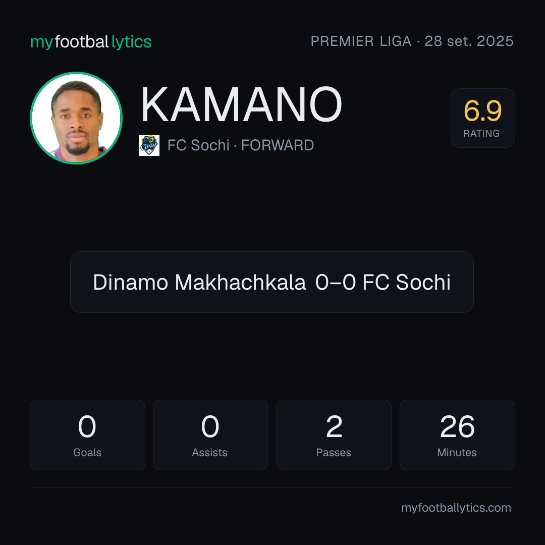Screen dimensions: 545x545
Task: Open the myfootballytics.com footer link
Action: tap(456, 508)
